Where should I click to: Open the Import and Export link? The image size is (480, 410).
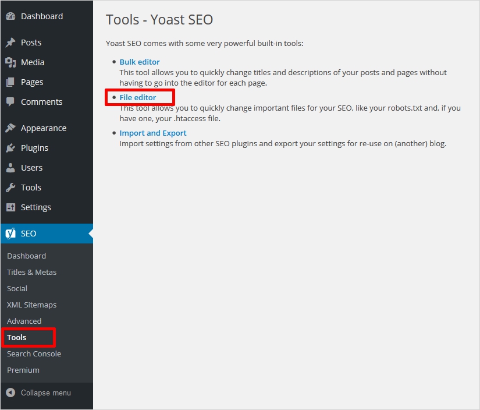click(x=153, y=133)
